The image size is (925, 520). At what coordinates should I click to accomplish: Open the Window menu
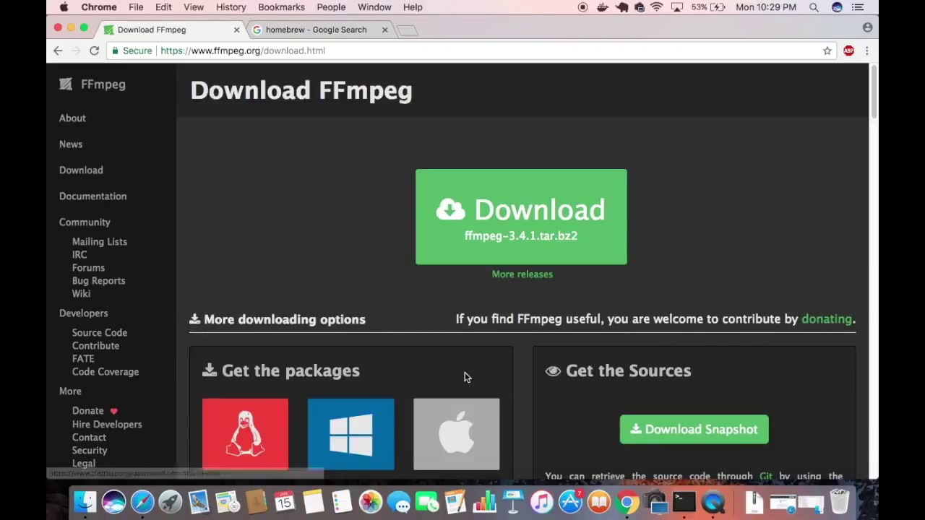point(374,7)
